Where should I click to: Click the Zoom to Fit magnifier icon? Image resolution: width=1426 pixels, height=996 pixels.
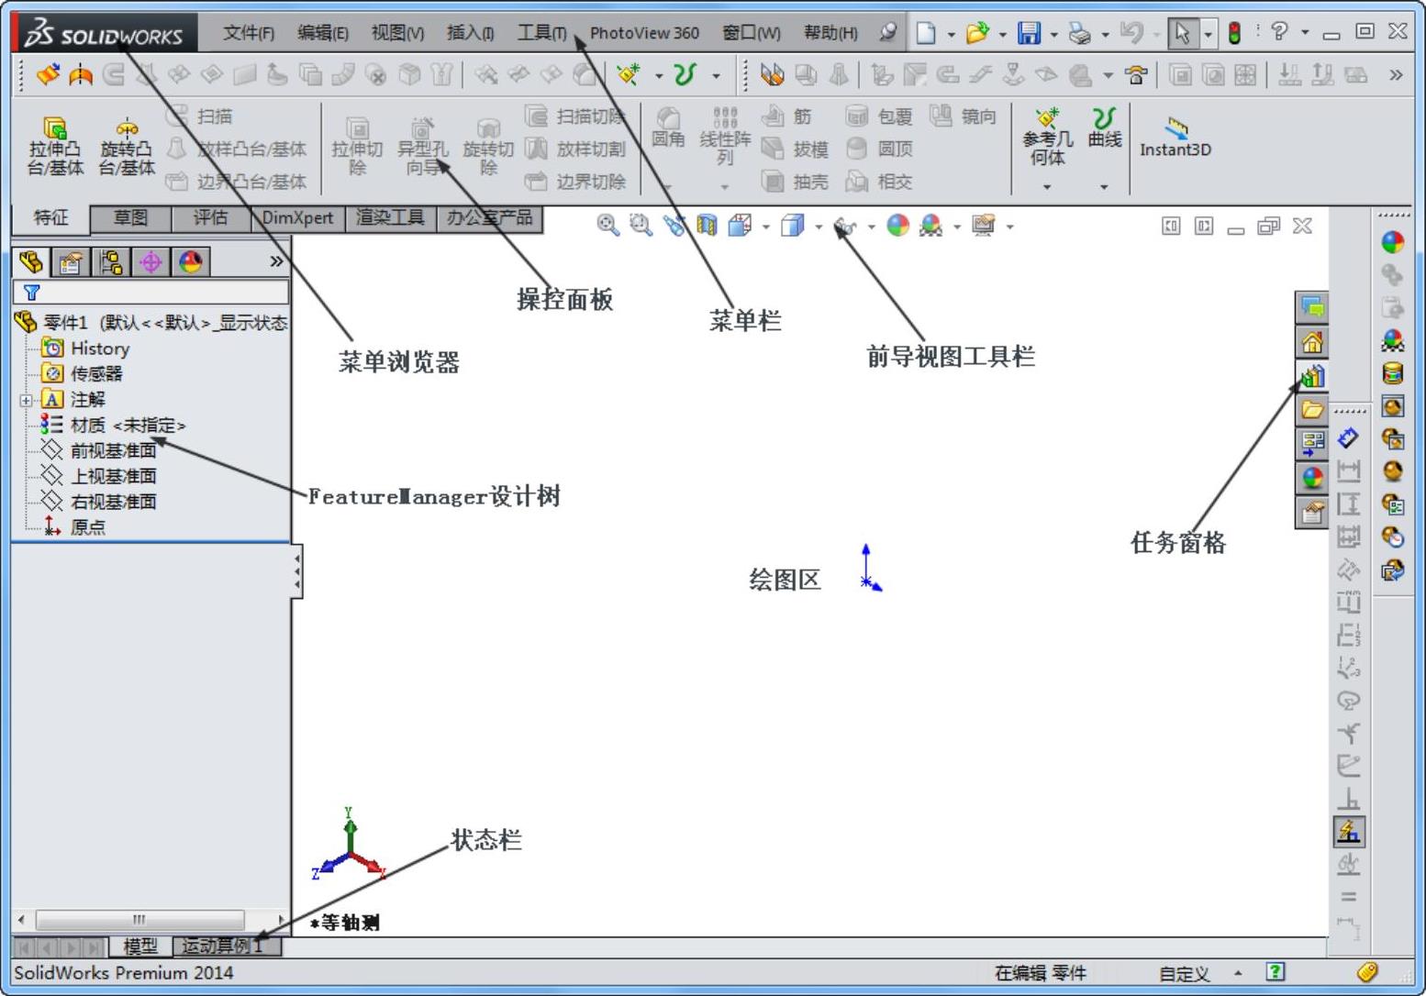click(607, 226)
